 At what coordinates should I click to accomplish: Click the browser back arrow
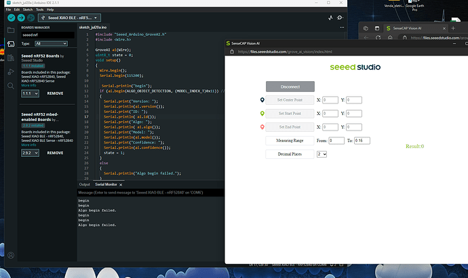(366, 37)
